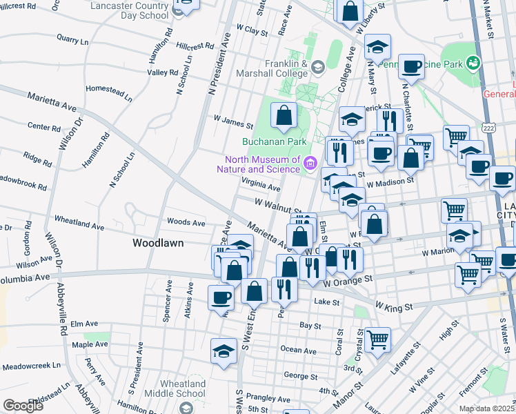This screenshot has width=516, height=414.
Task: Click the Lancaster Country Day School label
Action: pos(129,10)
